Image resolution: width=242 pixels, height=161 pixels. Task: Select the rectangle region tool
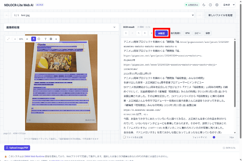point(39,39)
